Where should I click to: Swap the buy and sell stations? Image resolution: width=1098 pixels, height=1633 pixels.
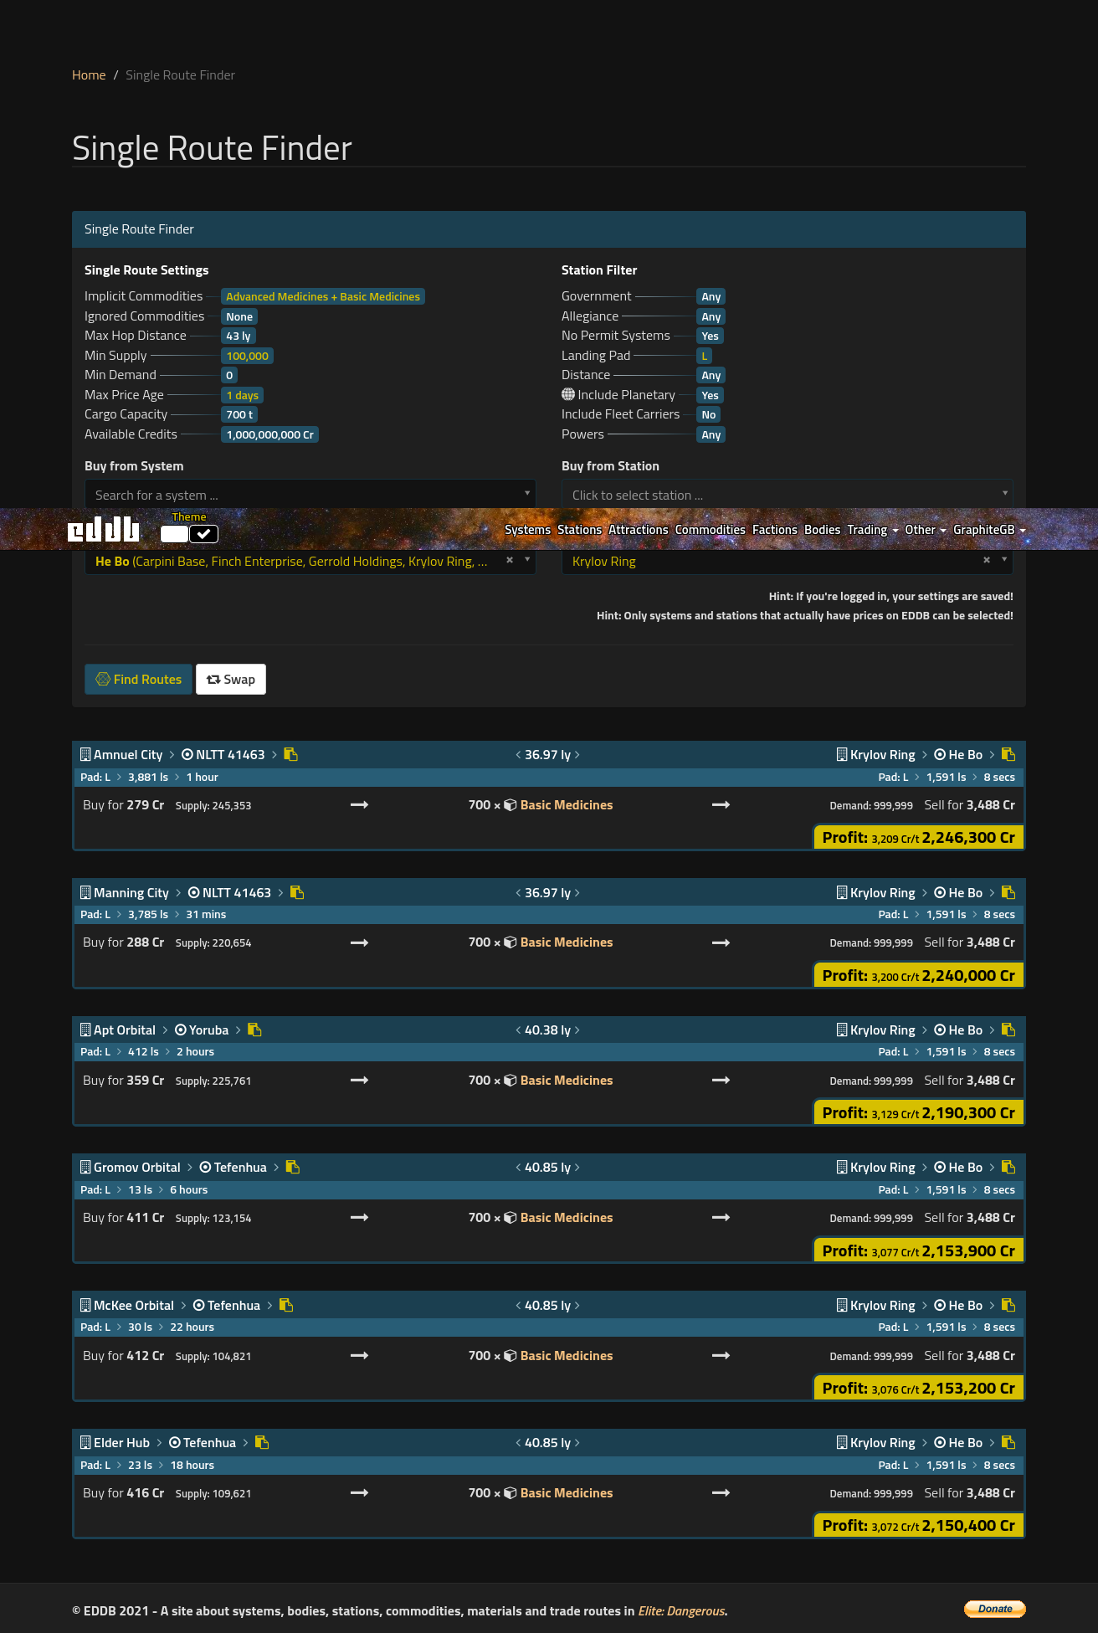pyautogui.click(x=231, y=679)
